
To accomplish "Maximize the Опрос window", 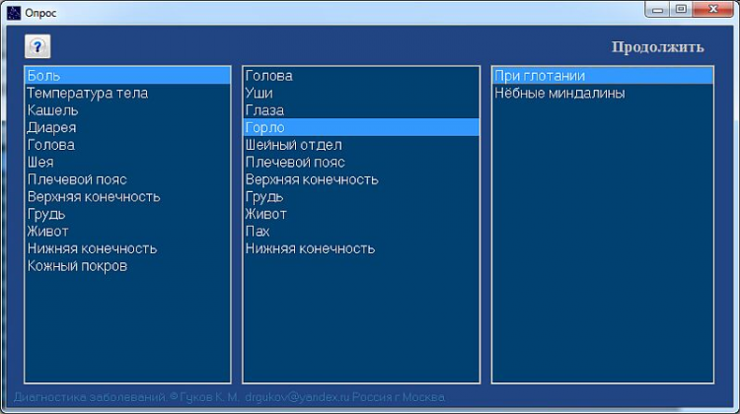I will click(x=681, y=9).
